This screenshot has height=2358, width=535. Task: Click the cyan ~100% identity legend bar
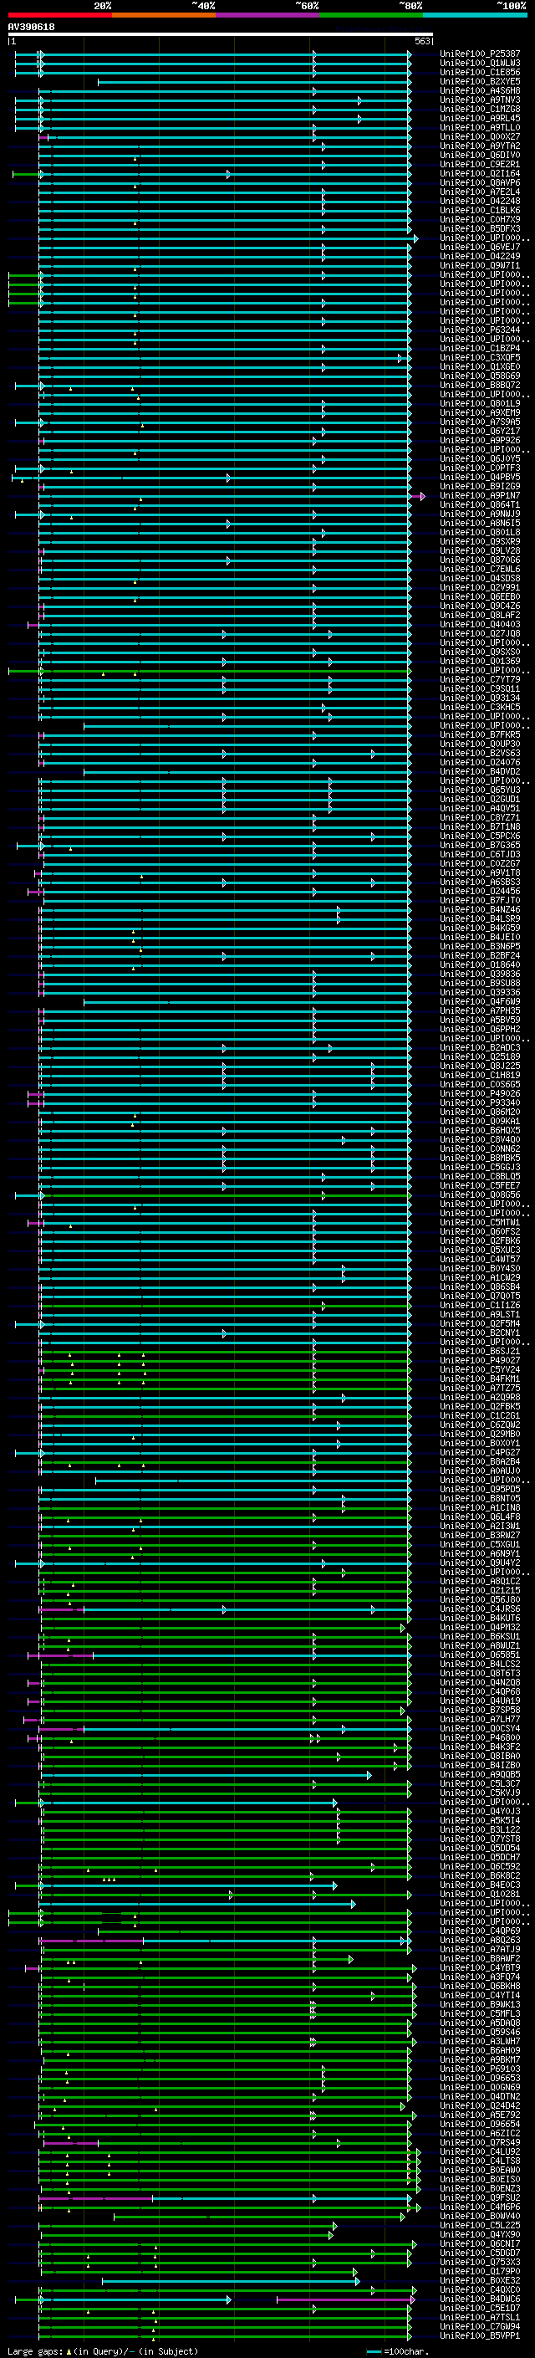click(x=475, y=15)
